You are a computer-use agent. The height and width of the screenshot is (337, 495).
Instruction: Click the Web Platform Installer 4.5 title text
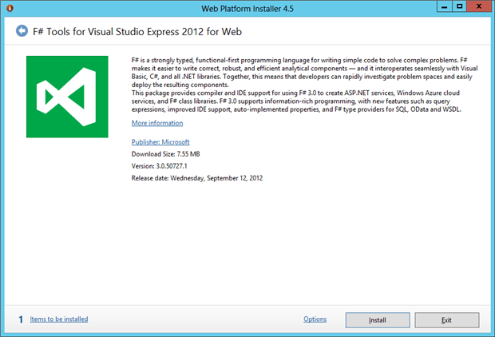(x=247, y=9)
